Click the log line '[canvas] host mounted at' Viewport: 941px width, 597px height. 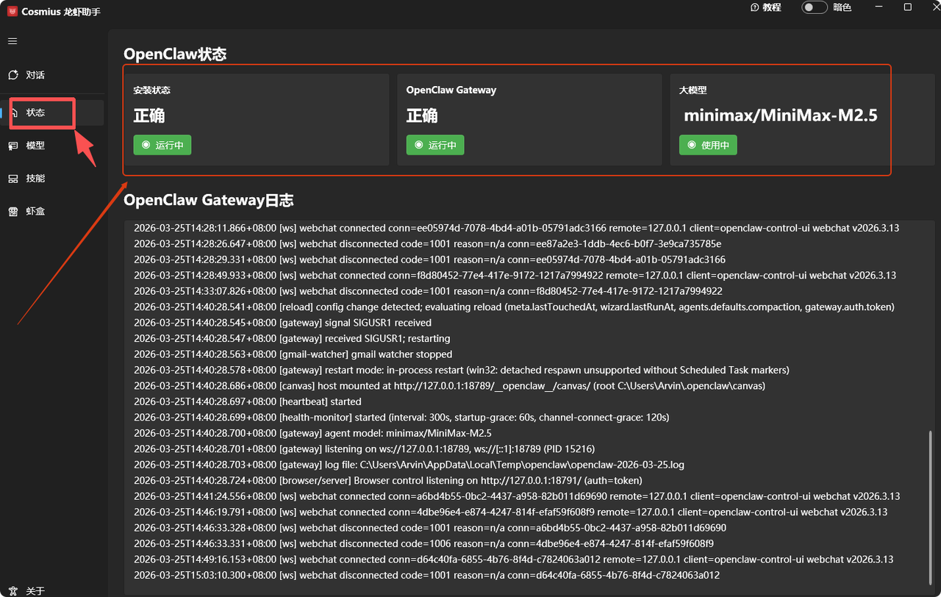pyautogui.click(x=449, y=386)
